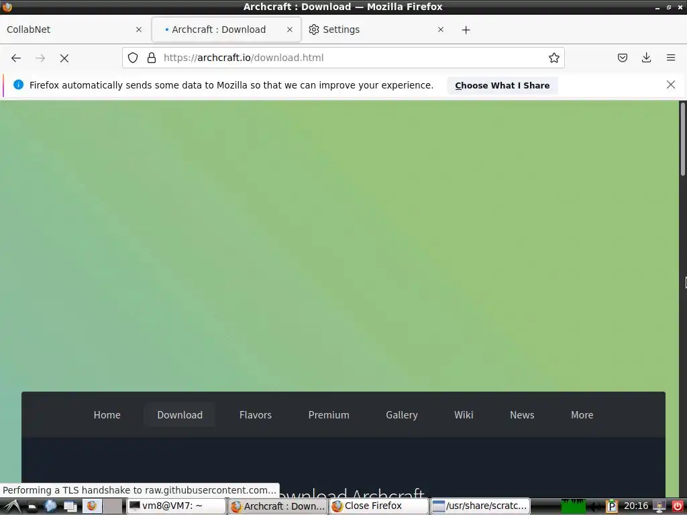
Task: Close the Archcraft : Download tab
Action: coord(290,30)
